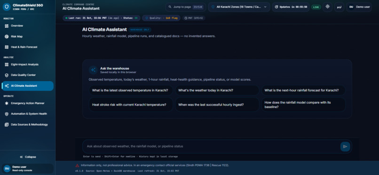Toggle light theme with sun icon
This screenshot has height=175, width=379.
(328, 7)
